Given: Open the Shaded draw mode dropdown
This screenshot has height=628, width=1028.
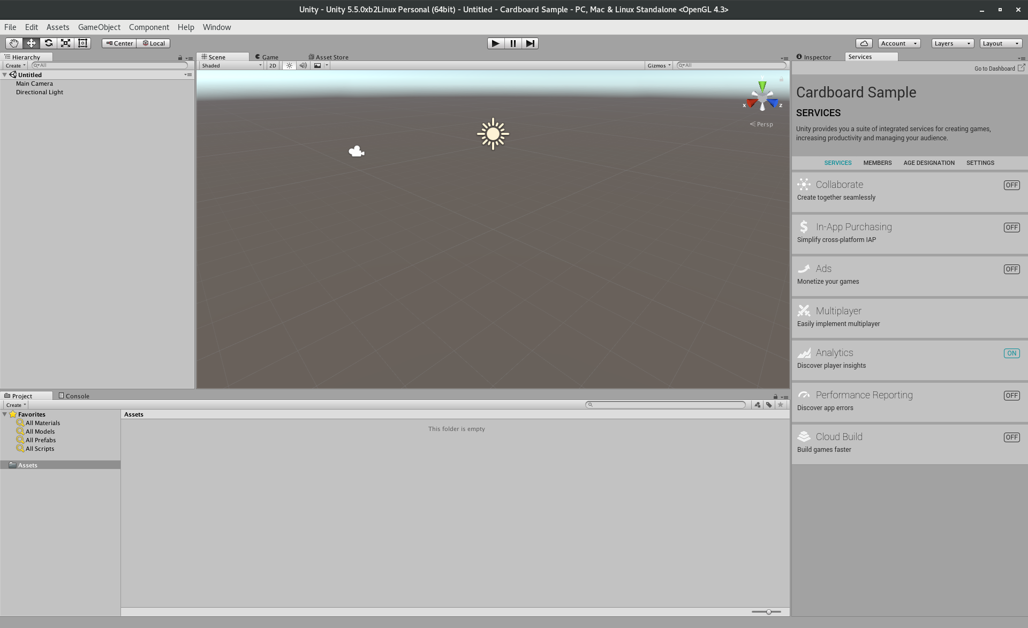Looking at the screenshot, I should (x=231, y=65).
